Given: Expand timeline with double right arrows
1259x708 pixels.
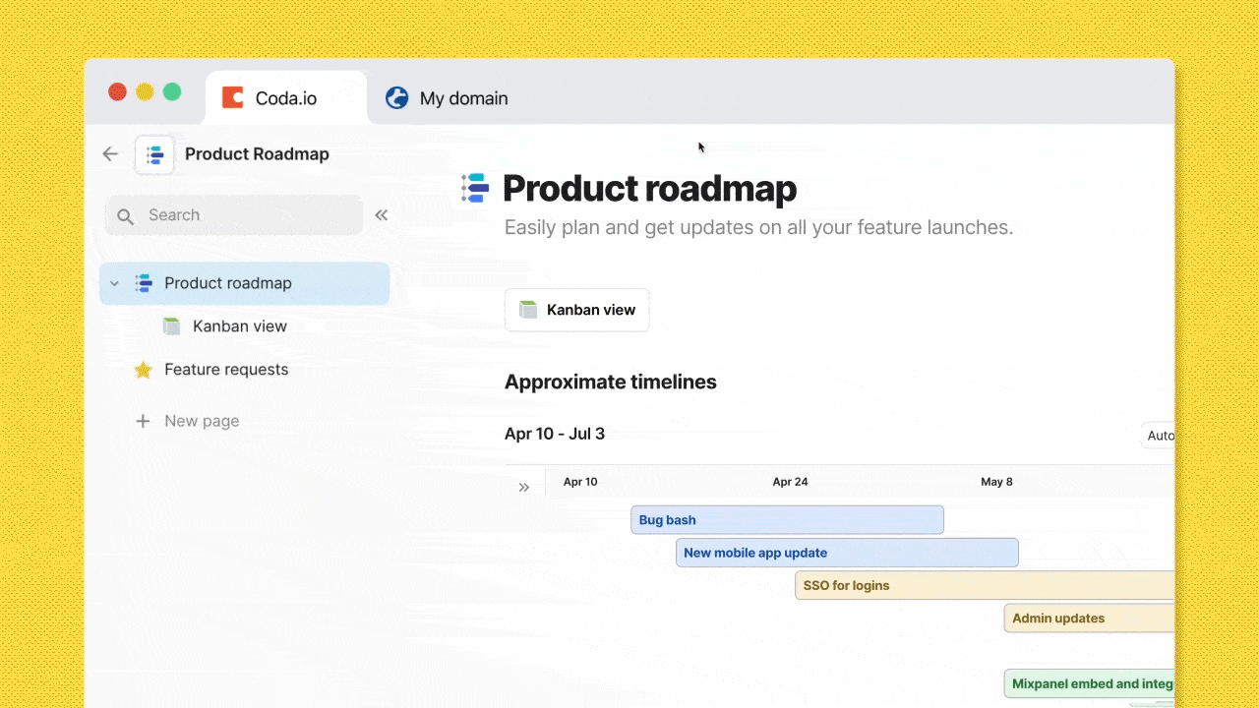Looking at the screenshot, I should pos(524,488).
